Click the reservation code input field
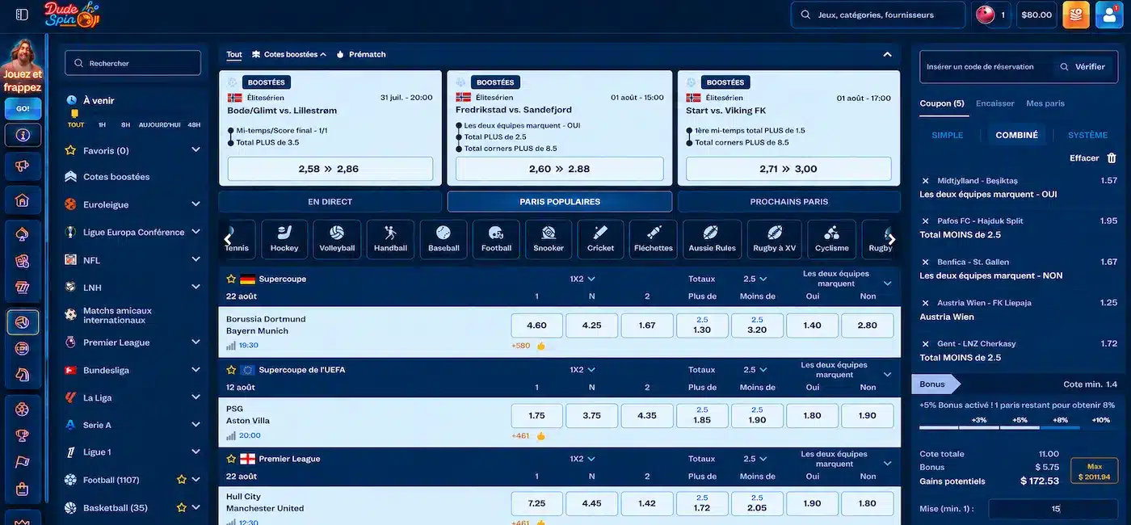This screenshot has height=525, width=1131. click(x=986, y=67)
